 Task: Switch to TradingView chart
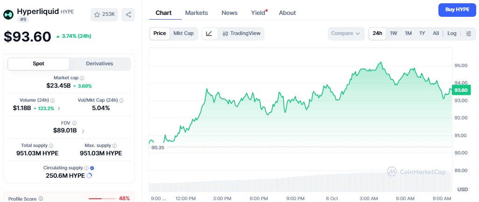coord(241,34)
